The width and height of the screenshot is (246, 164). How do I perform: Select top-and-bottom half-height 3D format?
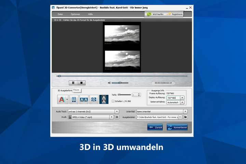(94, 99)
